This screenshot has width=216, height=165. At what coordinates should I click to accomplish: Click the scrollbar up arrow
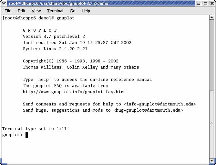[211, 17]
